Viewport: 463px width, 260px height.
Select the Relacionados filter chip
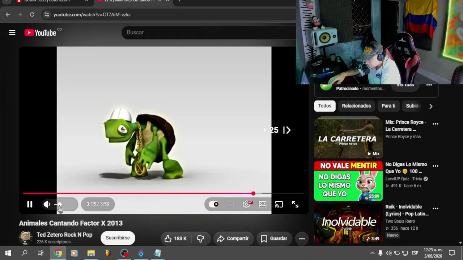(x=356, y=106)
